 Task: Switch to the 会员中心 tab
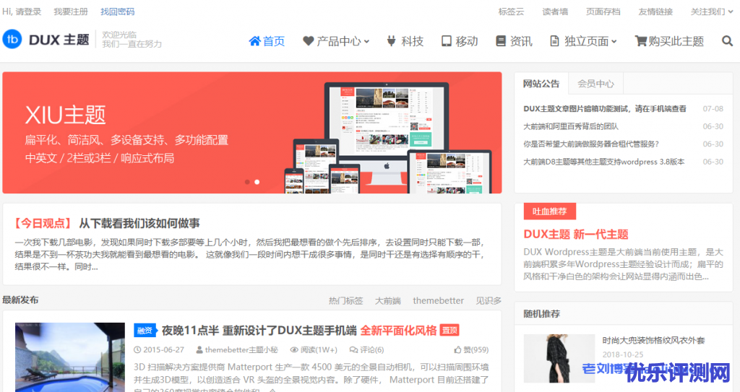coord(596,84)
